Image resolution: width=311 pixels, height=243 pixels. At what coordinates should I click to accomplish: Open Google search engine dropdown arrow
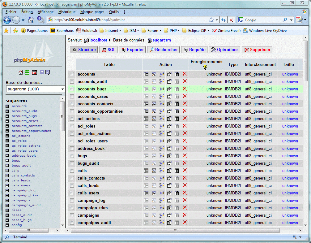[291, 20]
